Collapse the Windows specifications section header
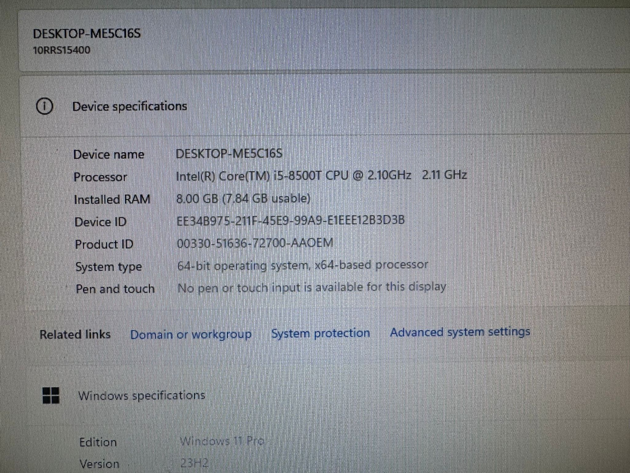The width and height of the screenshot is (630, 473). click(142, 395)
